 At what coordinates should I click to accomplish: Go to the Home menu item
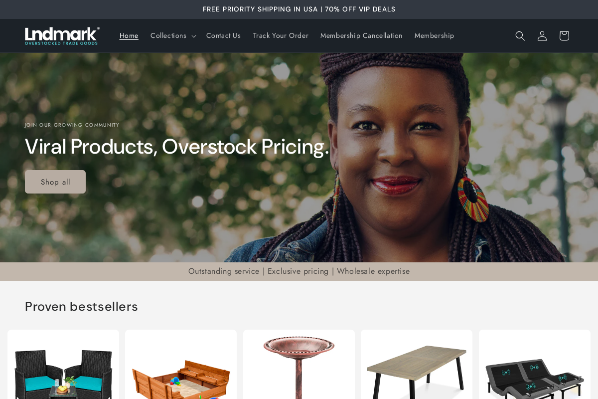129,36
